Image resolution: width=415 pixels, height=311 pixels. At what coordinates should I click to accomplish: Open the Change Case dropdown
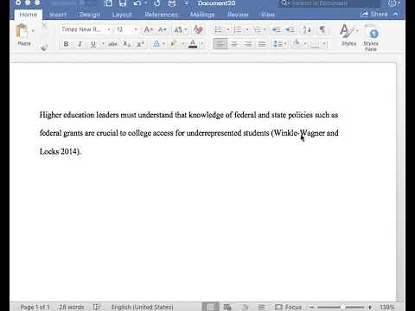(x=181, y=29)
